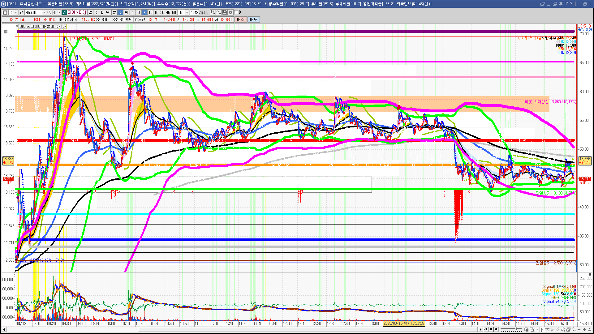The image size is (594, 334).
Task: Select the 10 interval button
Action: point(150,12)
